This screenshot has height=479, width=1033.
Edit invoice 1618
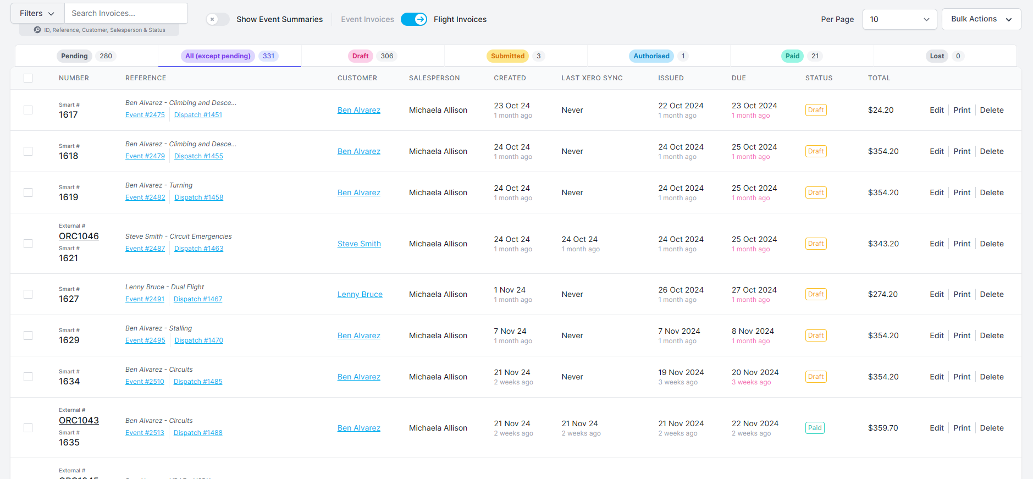936,151
